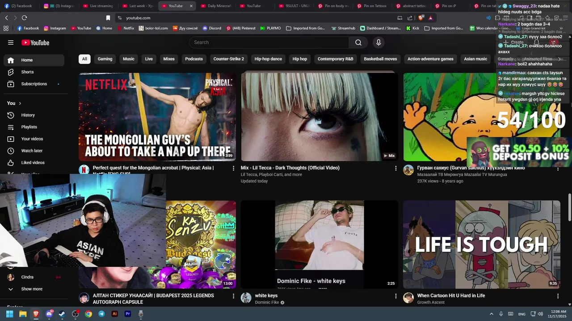Bookmark this page icon in address bar
This screenshot has width=572, height=321.
coord(108,18)
